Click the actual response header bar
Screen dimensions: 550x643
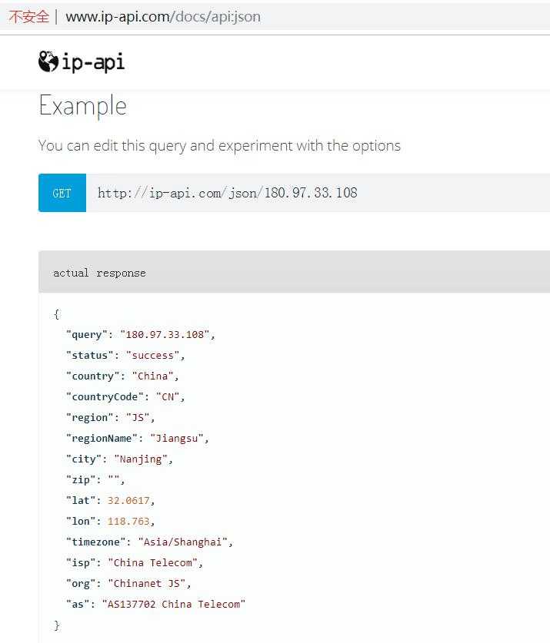click(294, 272)
